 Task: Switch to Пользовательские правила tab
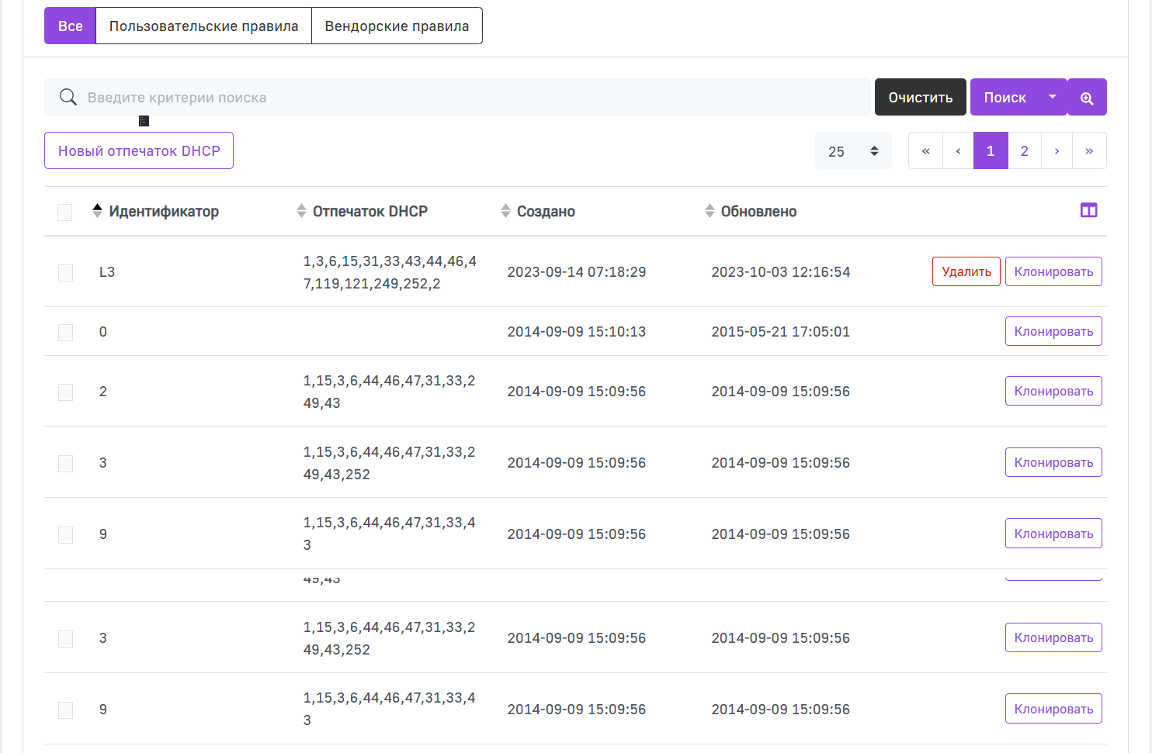point(203,26)
